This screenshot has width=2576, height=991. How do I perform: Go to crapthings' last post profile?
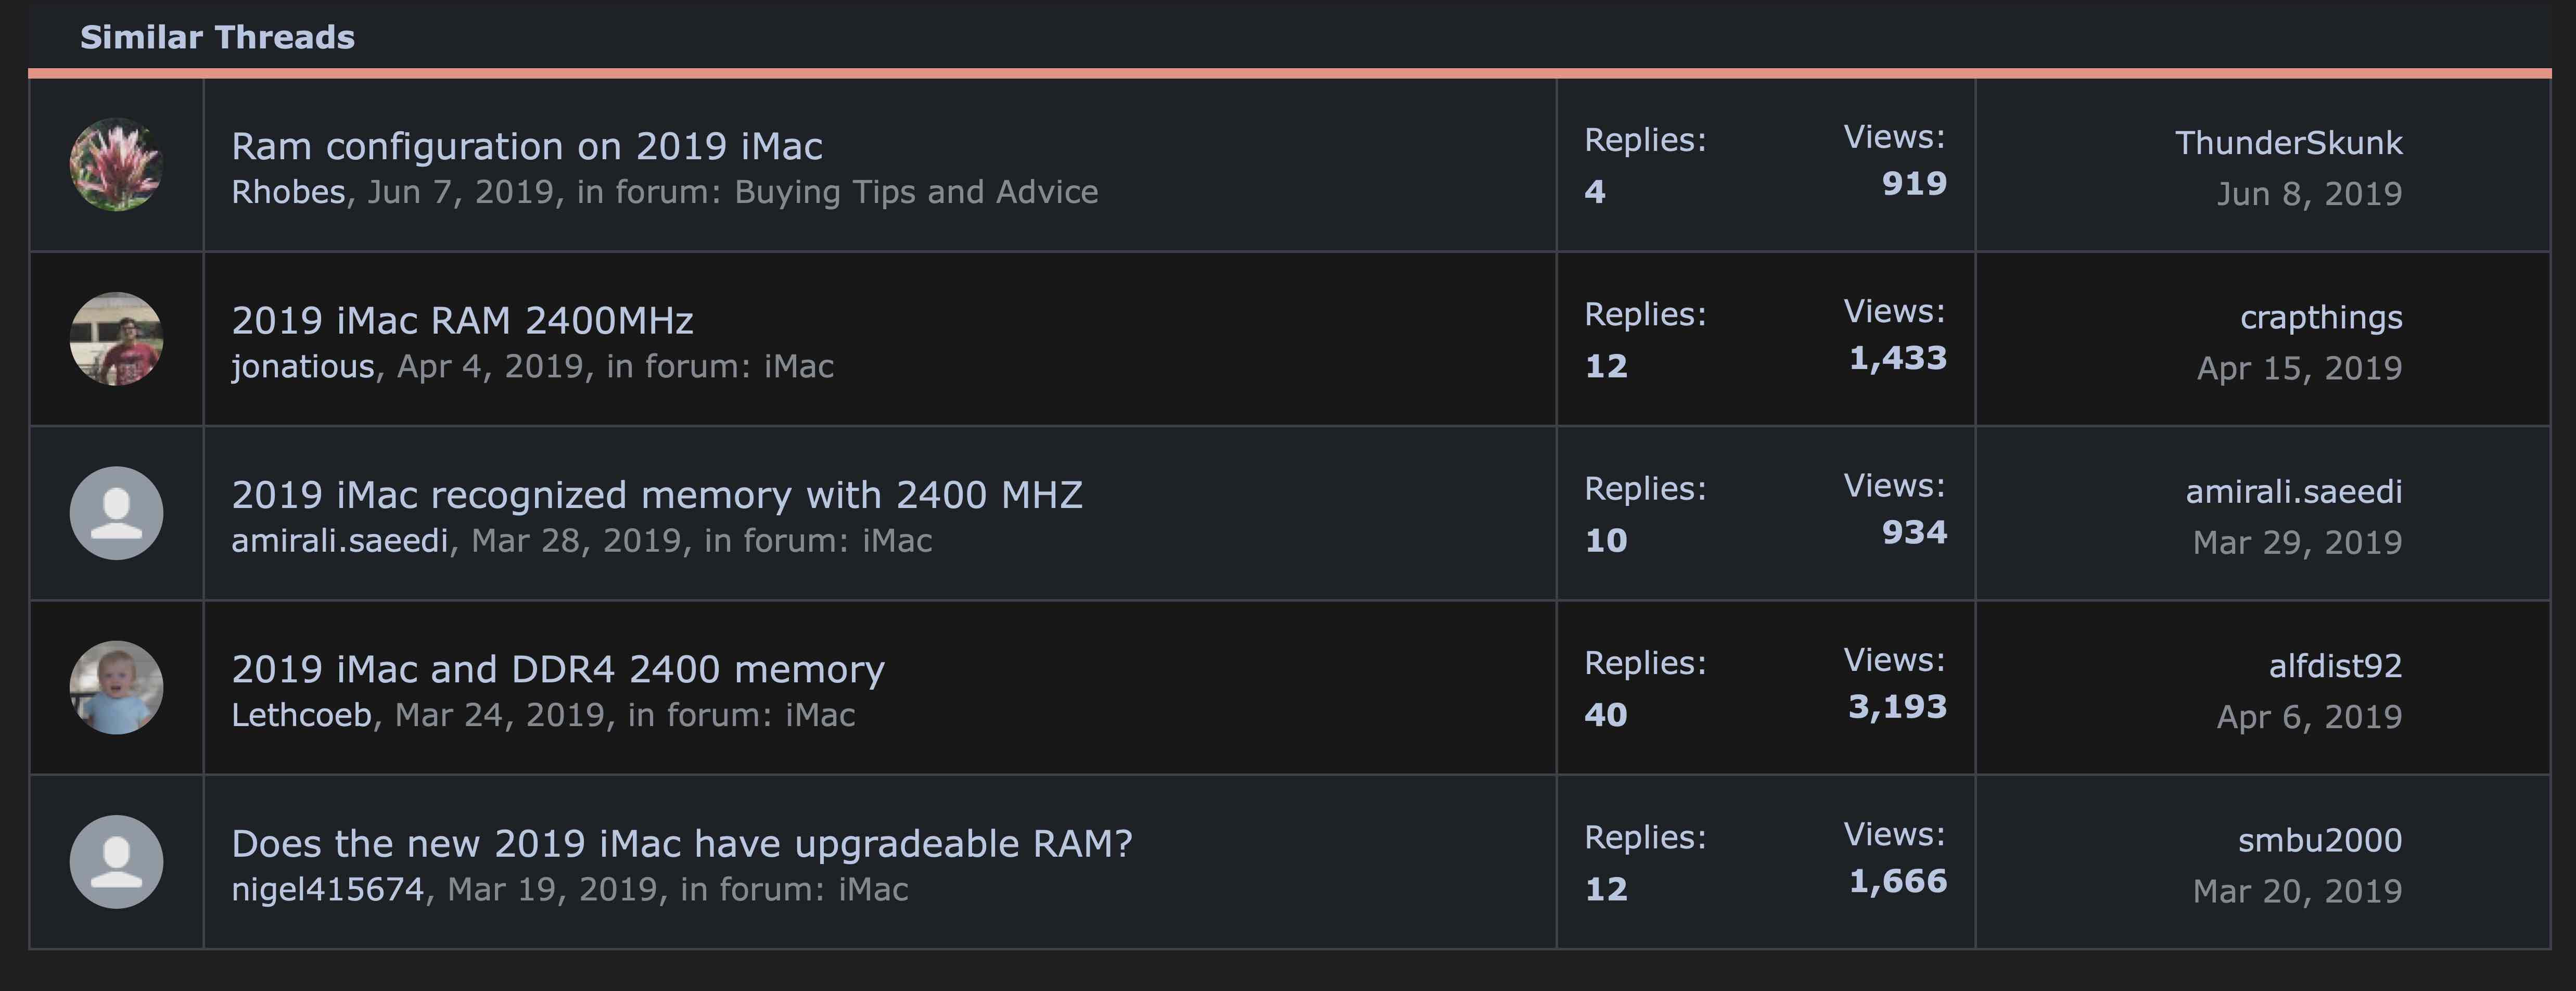[2321, 318]
